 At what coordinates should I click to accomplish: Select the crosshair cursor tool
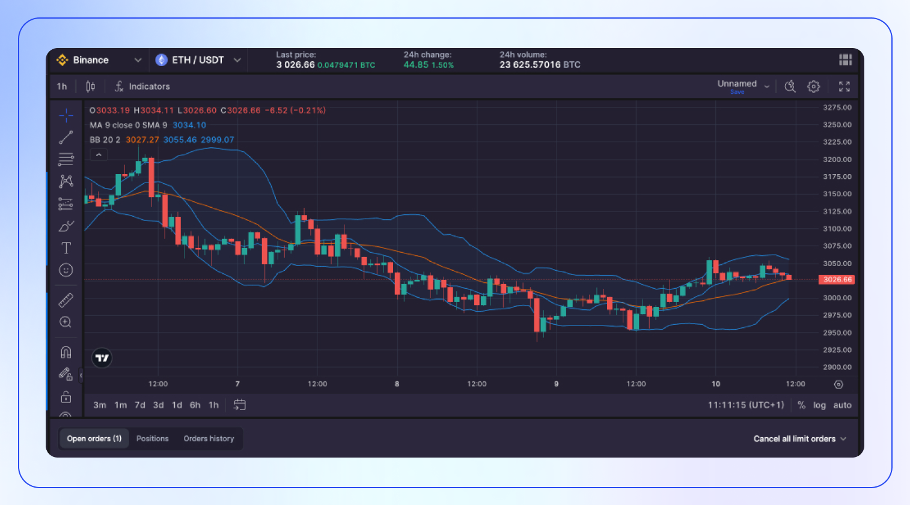point(66,115)
